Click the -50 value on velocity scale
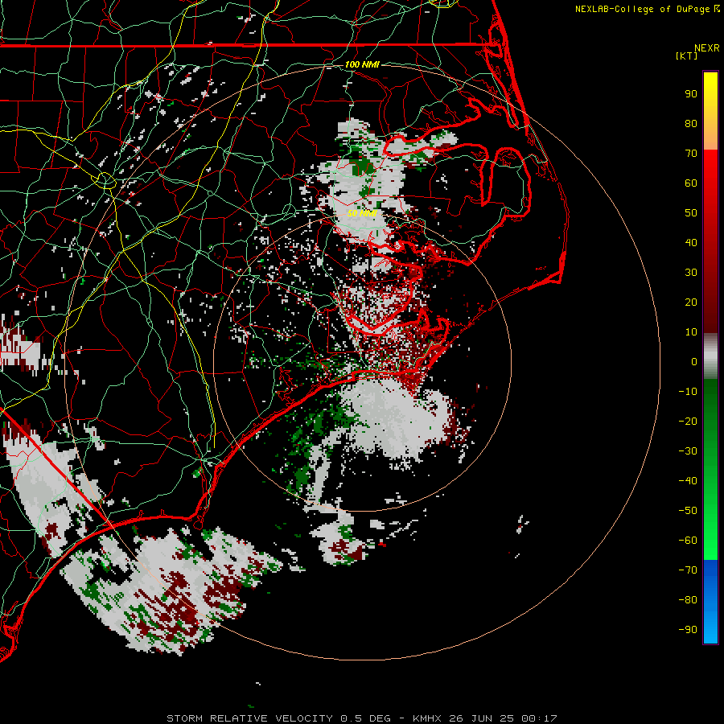Image resolution: width=724 pixels, height=724 pixels. (x=688, y=511)
